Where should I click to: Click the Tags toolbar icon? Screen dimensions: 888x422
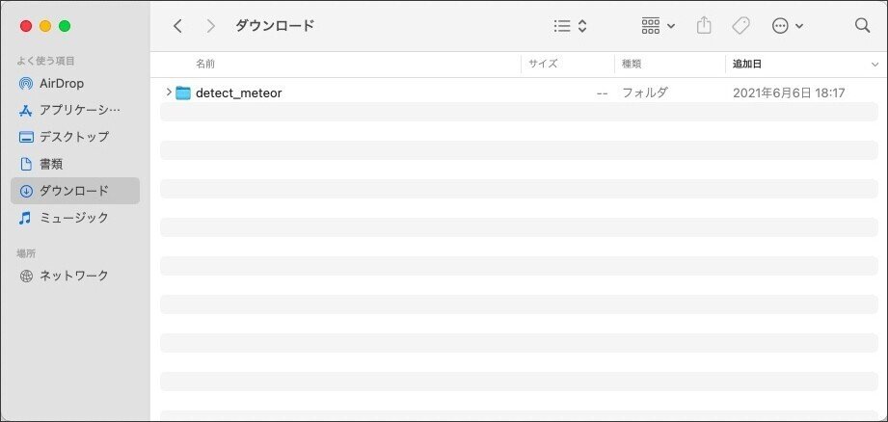pos(740,26)
